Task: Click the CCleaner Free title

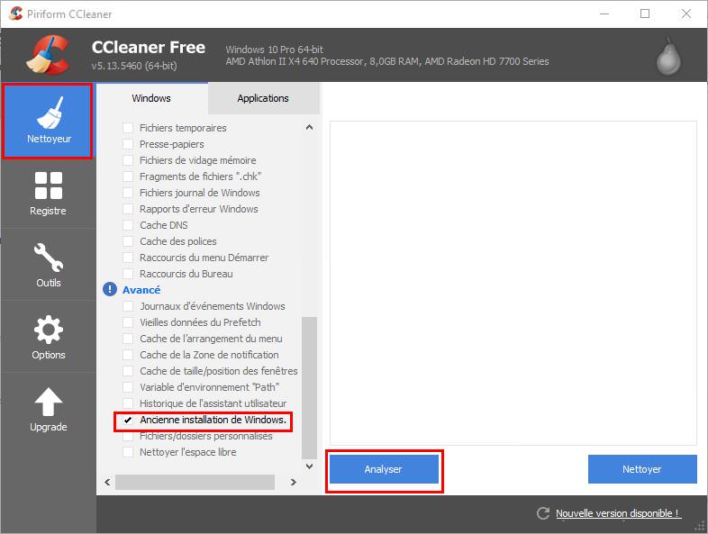Action: [x=149, y=48]
